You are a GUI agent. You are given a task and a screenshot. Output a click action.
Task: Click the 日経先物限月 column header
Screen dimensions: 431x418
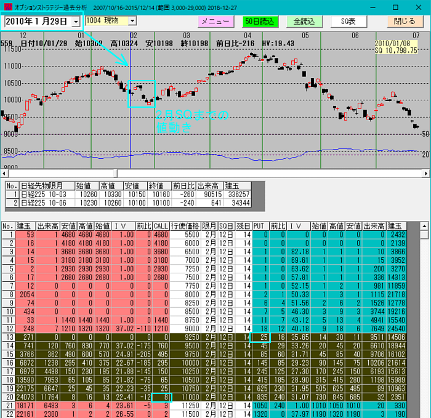(x=47, y=186)
